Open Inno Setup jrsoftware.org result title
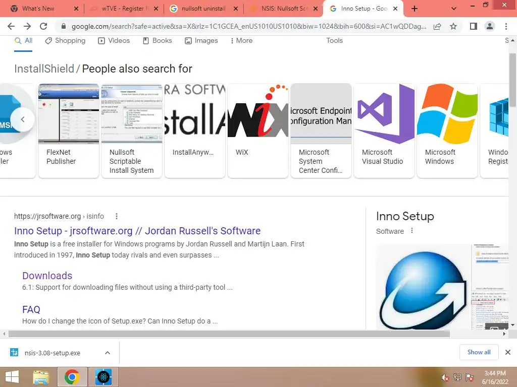The image size is (517, 387). pyautogui.click(x=137, y=231)
